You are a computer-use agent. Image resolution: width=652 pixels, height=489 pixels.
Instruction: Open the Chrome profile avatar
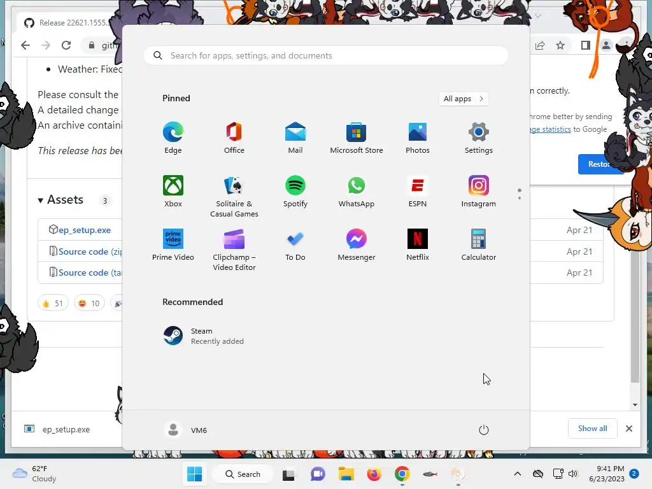coord(606,45)
